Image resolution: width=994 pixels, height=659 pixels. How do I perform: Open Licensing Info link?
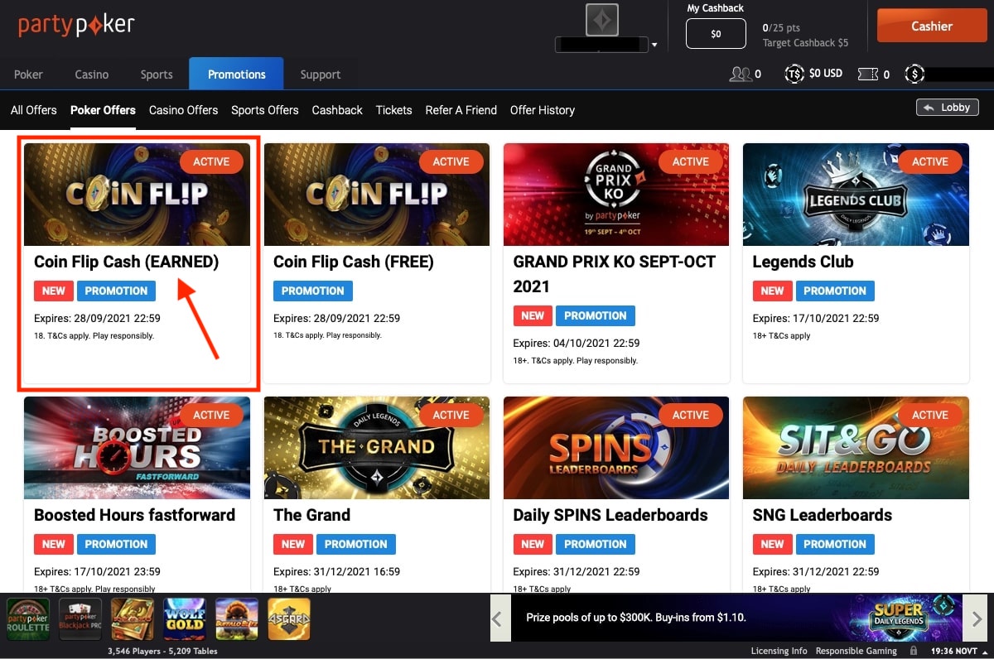click(x=779, y=651)
